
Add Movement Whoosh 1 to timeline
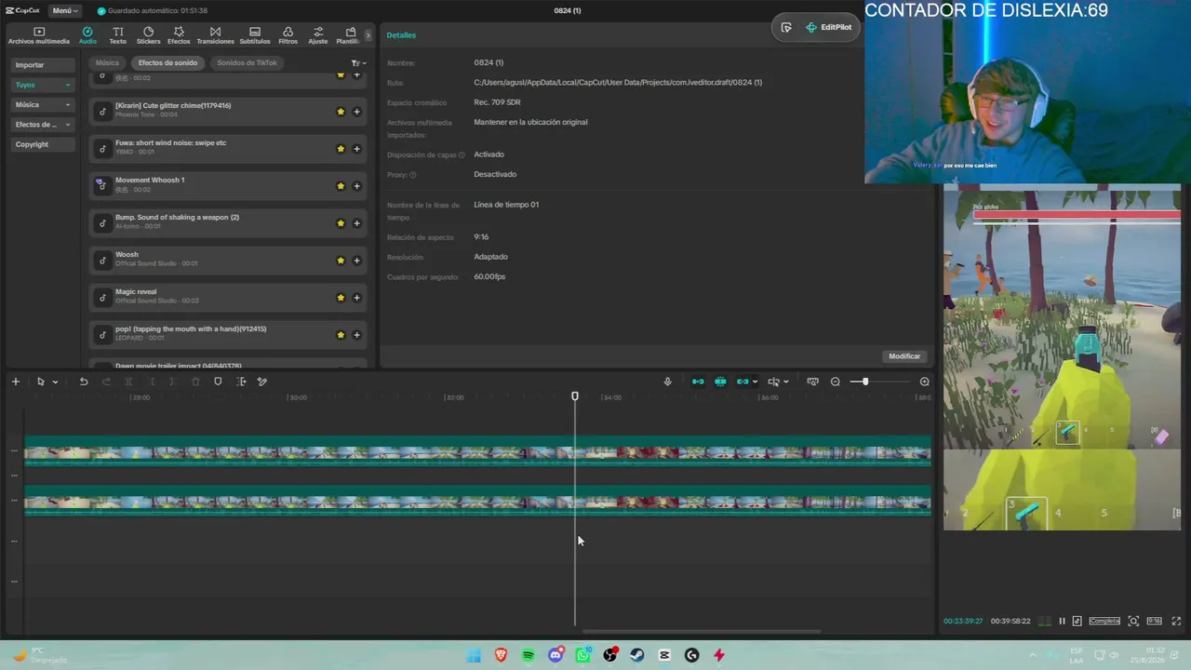[x=356, y=186]
